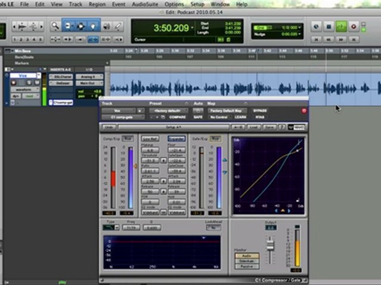Open the Setup menu
Viewport: 381px width, 285px height.
[197, 4]
